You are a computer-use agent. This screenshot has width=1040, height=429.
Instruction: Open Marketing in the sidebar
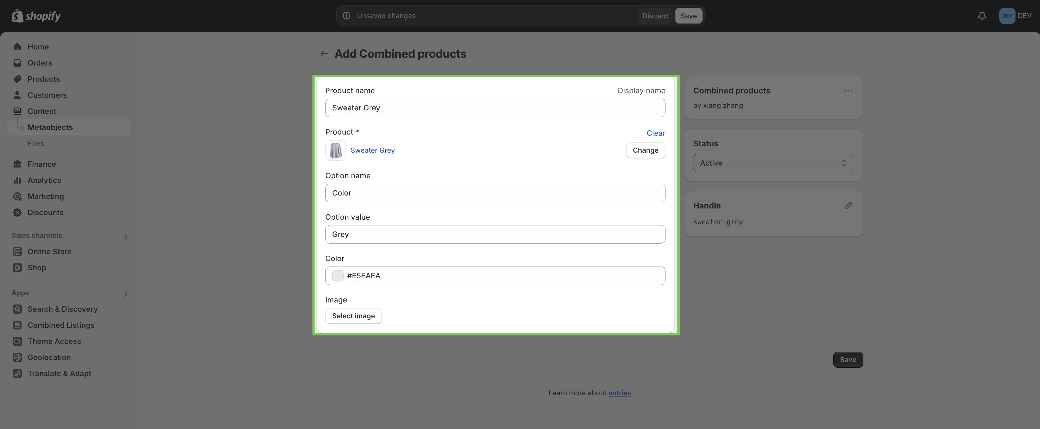click(x=46, y=196)
